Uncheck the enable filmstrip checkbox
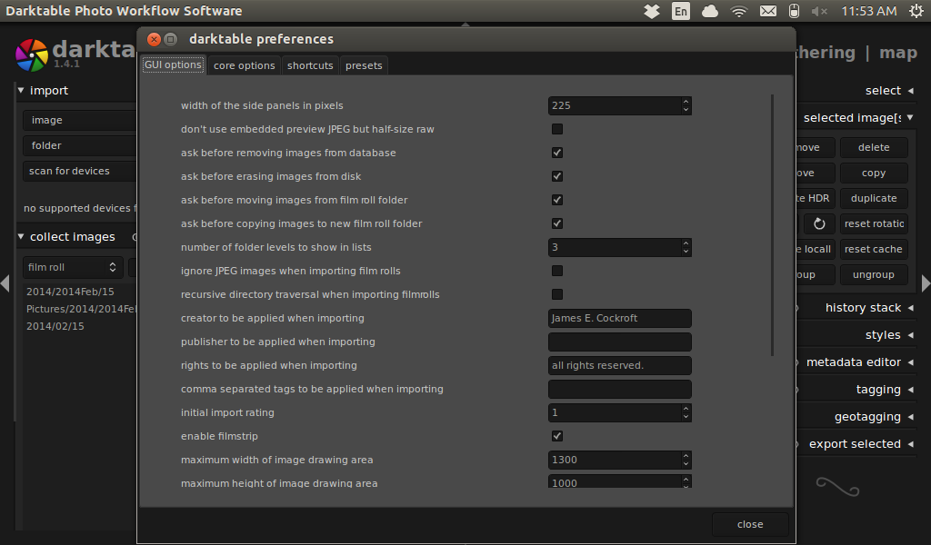 557,436
